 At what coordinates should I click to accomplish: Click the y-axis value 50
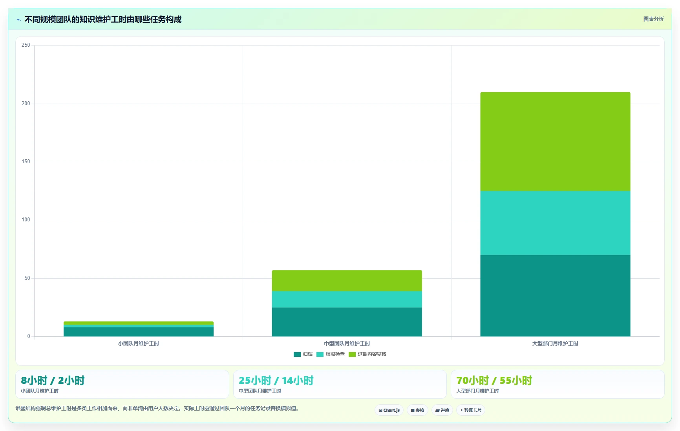[27, 278]
